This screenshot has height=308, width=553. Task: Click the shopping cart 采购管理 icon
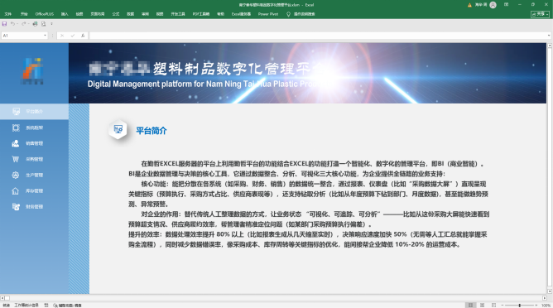[16, 159]
